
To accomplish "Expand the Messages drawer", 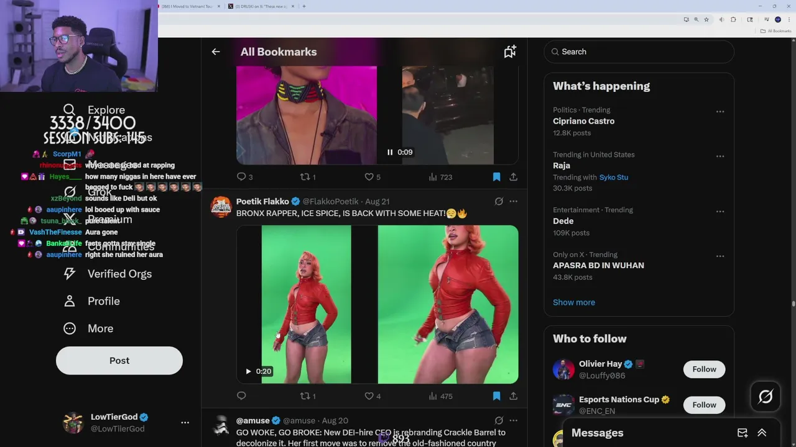I will (762, 433).
